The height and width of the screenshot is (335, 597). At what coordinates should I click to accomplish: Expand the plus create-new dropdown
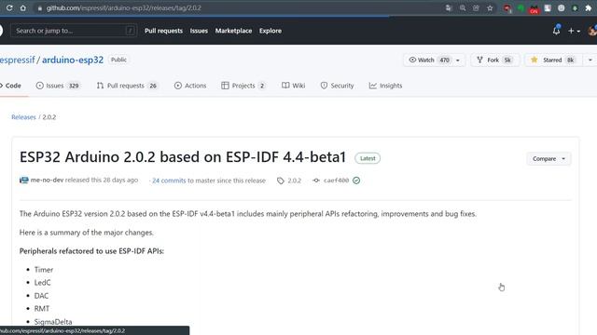[x=574, y=31]
